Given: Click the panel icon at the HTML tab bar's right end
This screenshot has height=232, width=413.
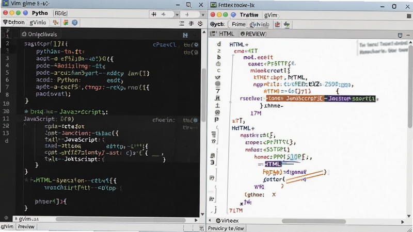Looking at the screenshot, I should point(400,35).
